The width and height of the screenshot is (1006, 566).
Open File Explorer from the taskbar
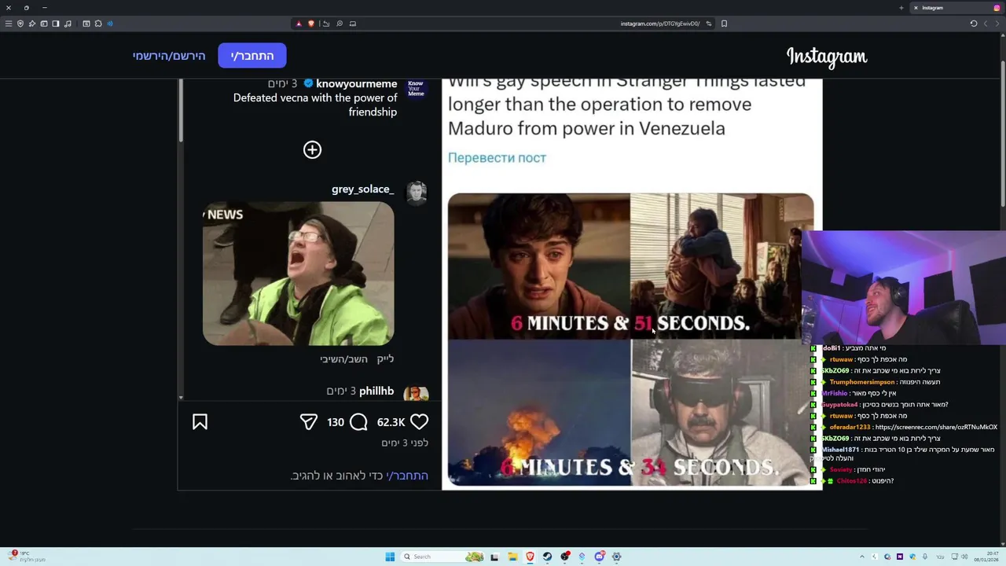click(x=512, y=557)
